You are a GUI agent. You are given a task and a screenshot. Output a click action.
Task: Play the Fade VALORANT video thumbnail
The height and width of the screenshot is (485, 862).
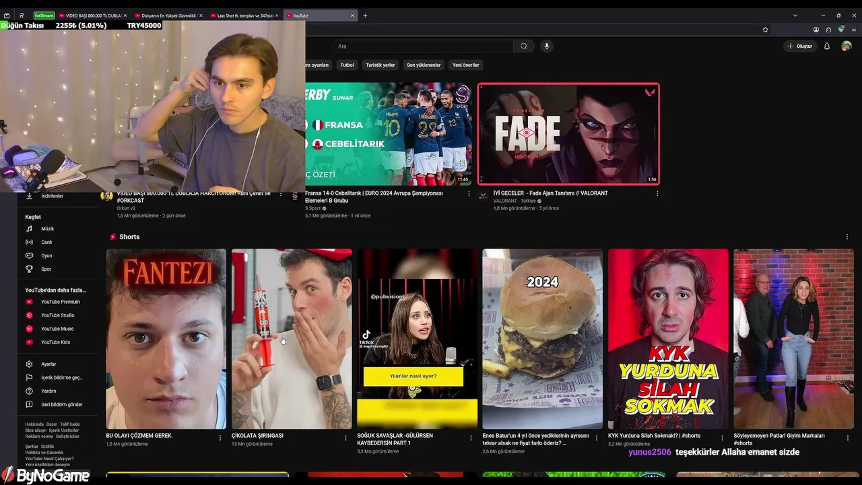point(568,134)
